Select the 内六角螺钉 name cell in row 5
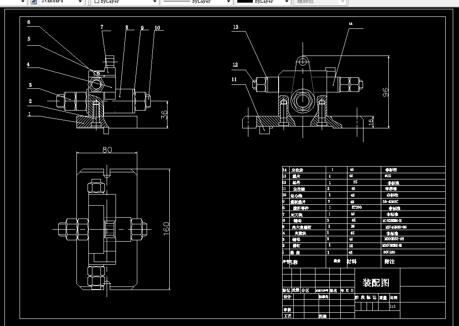This screenshot has width=459, height=326. (x=302, y=227)
